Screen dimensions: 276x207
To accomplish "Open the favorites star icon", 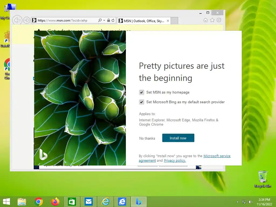I will [212, 20].
